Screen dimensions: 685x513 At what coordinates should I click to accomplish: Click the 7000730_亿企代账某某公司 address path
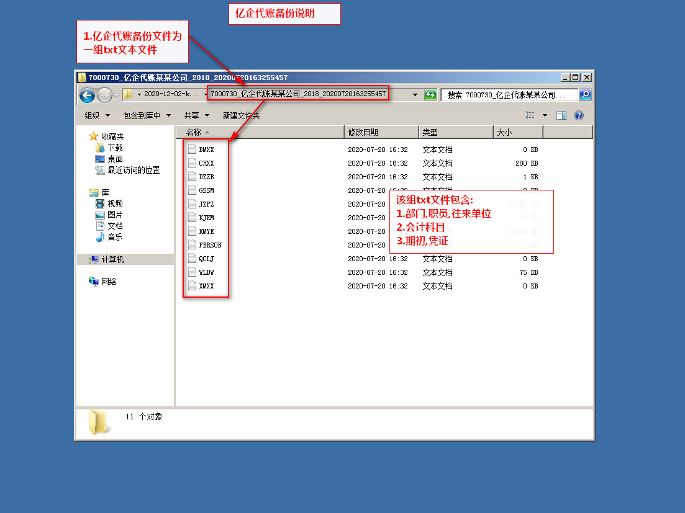click(298, 94)
